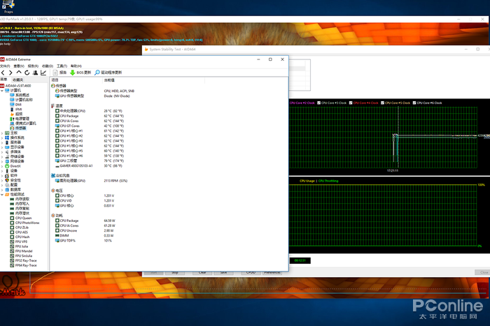Click the BIOS 更新 green arrow button
This screenshot has width=490, height=326.
coord(80,73)
